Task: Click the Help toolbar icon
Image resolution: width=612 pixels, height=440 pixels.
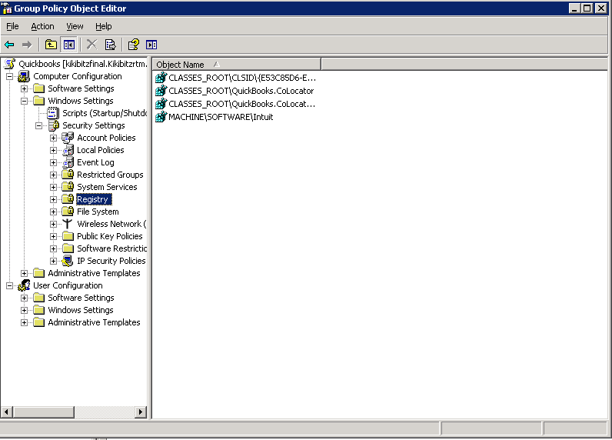Action: 133,45
